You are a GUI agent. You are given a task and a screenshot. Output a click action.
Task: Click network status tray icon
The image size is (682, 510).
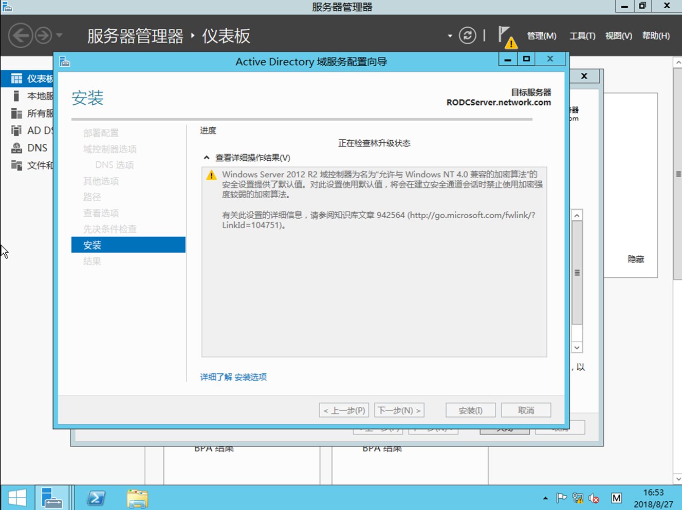578,498
